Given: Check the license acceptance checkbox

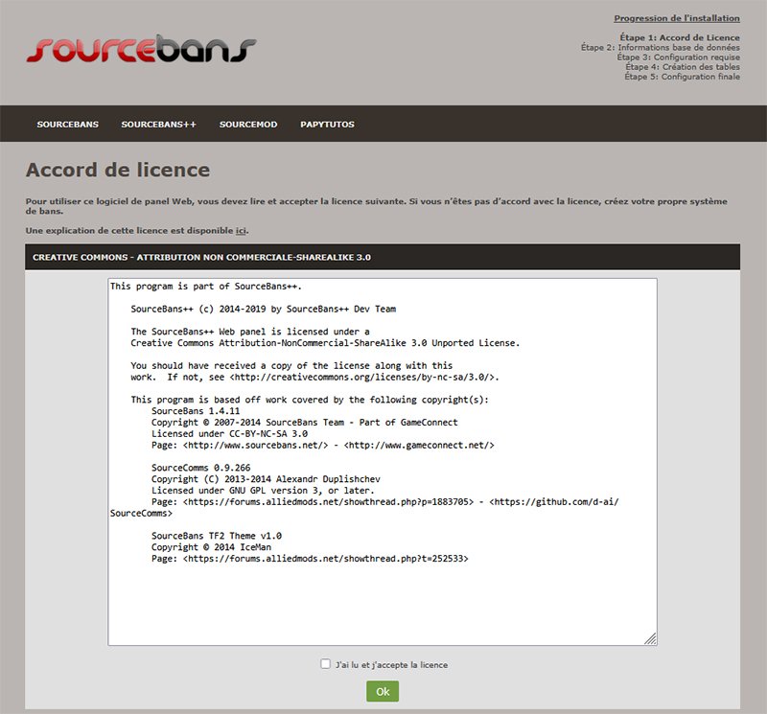Looking at the screenshot, I should point(326,663).
